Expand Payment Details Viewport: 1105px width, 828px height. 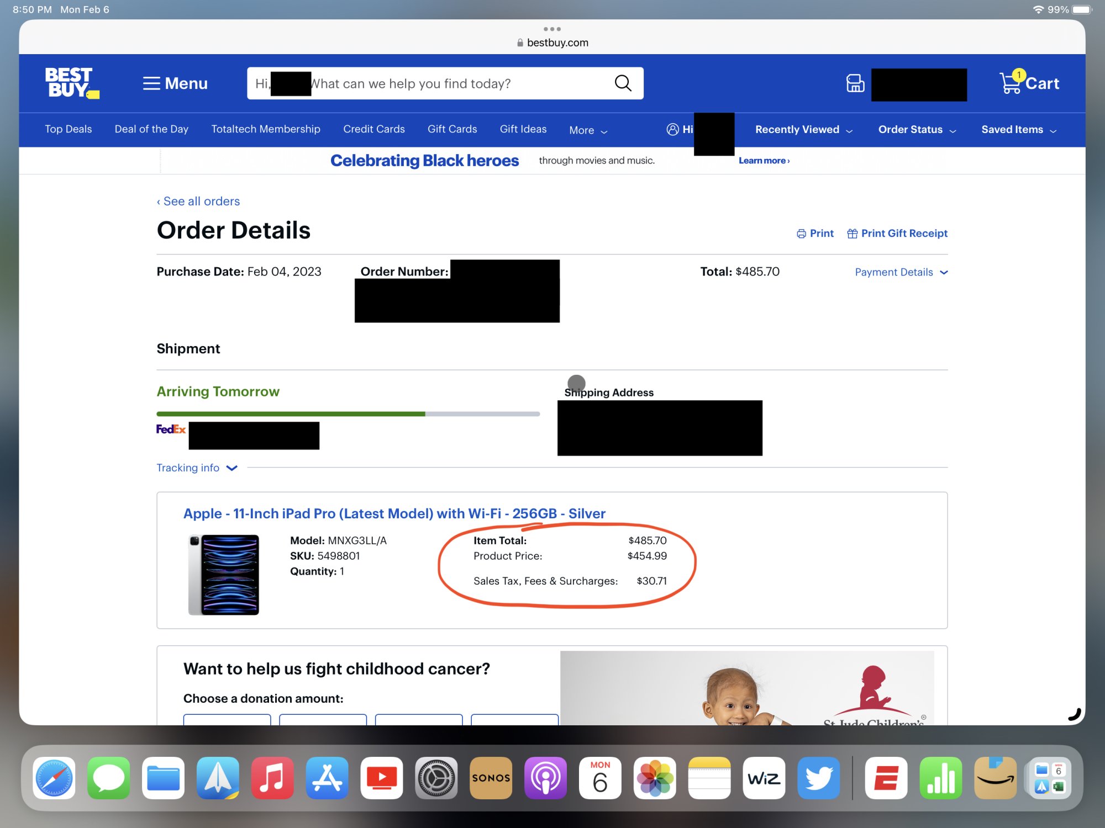pos(901,272)
